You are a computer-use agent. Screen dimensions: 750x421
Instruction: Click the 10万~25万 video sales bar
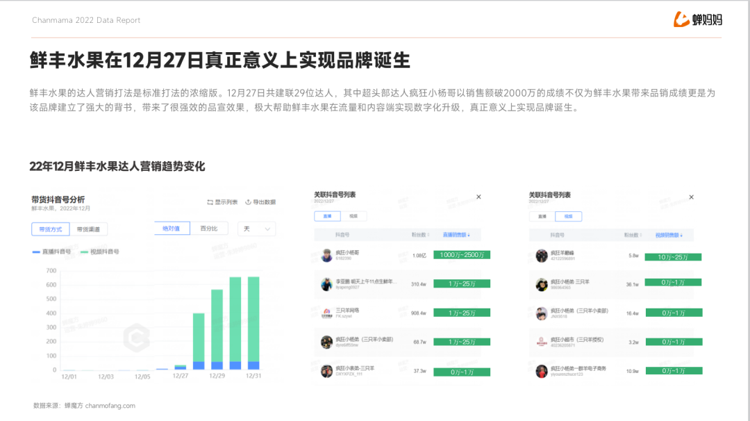[673, 257]
